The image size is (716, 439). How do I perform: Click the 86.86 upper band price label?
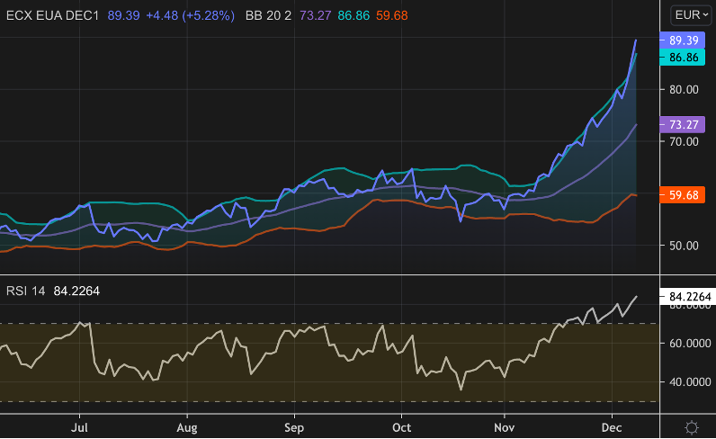click(x=685, y=58)
